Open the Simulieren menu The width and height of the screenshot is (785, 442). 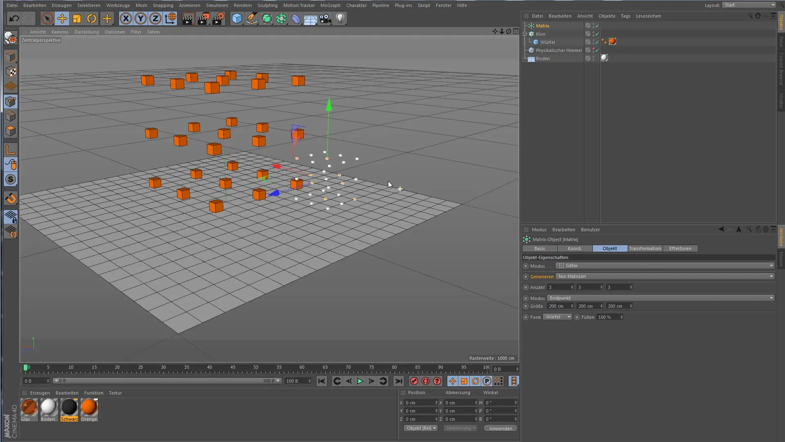(x=217, y=5)
